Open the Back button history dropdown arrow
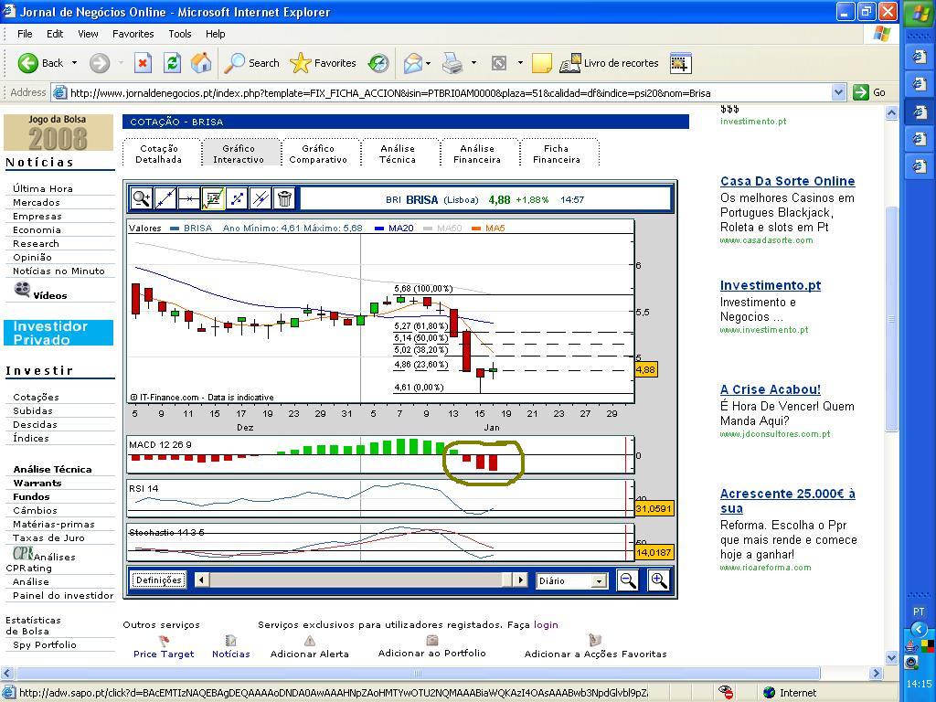The height and width of the screenshot is (702, 936). (74, 63)
